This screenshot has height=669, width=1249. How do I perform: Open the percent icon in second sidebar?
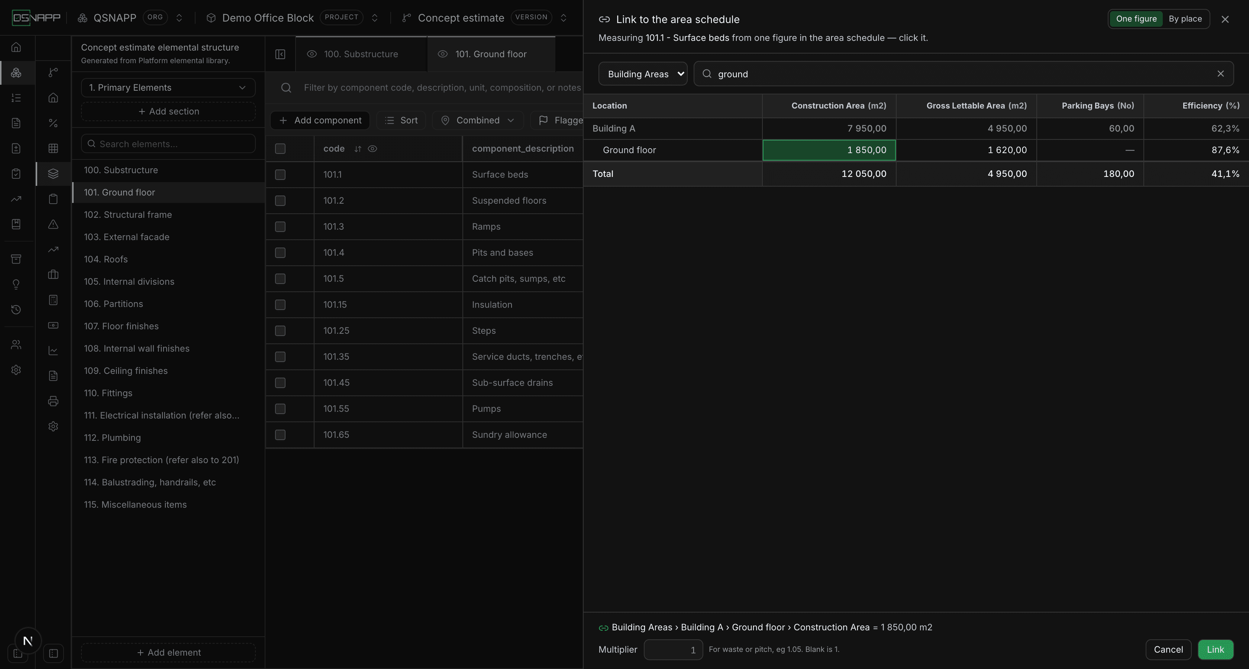[53, 123]
